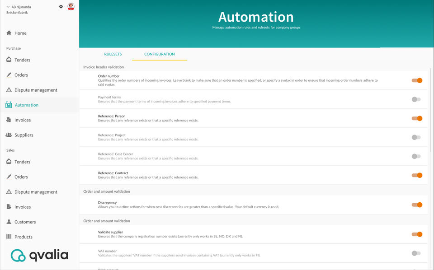Enable the Payment terms toggle

[x=416, y=99]
